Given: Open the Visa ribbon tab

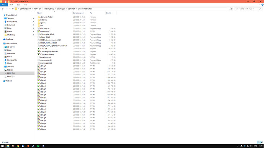Looking at the screenshot, I should [25, 5].
